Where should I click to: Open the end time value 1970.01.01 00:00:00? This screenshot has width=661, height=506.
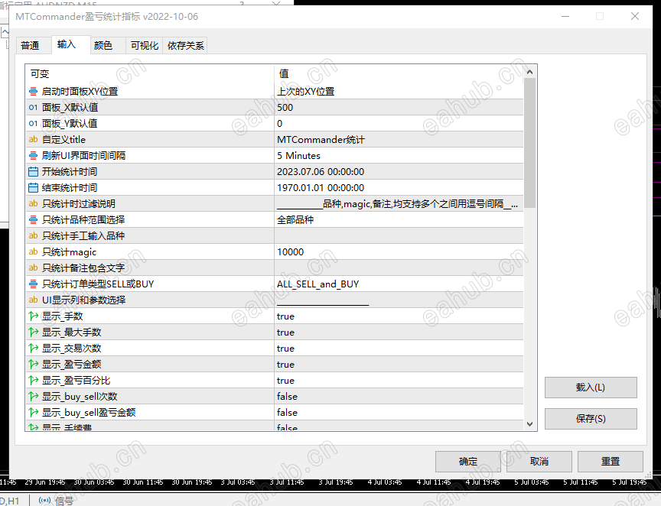399,187
